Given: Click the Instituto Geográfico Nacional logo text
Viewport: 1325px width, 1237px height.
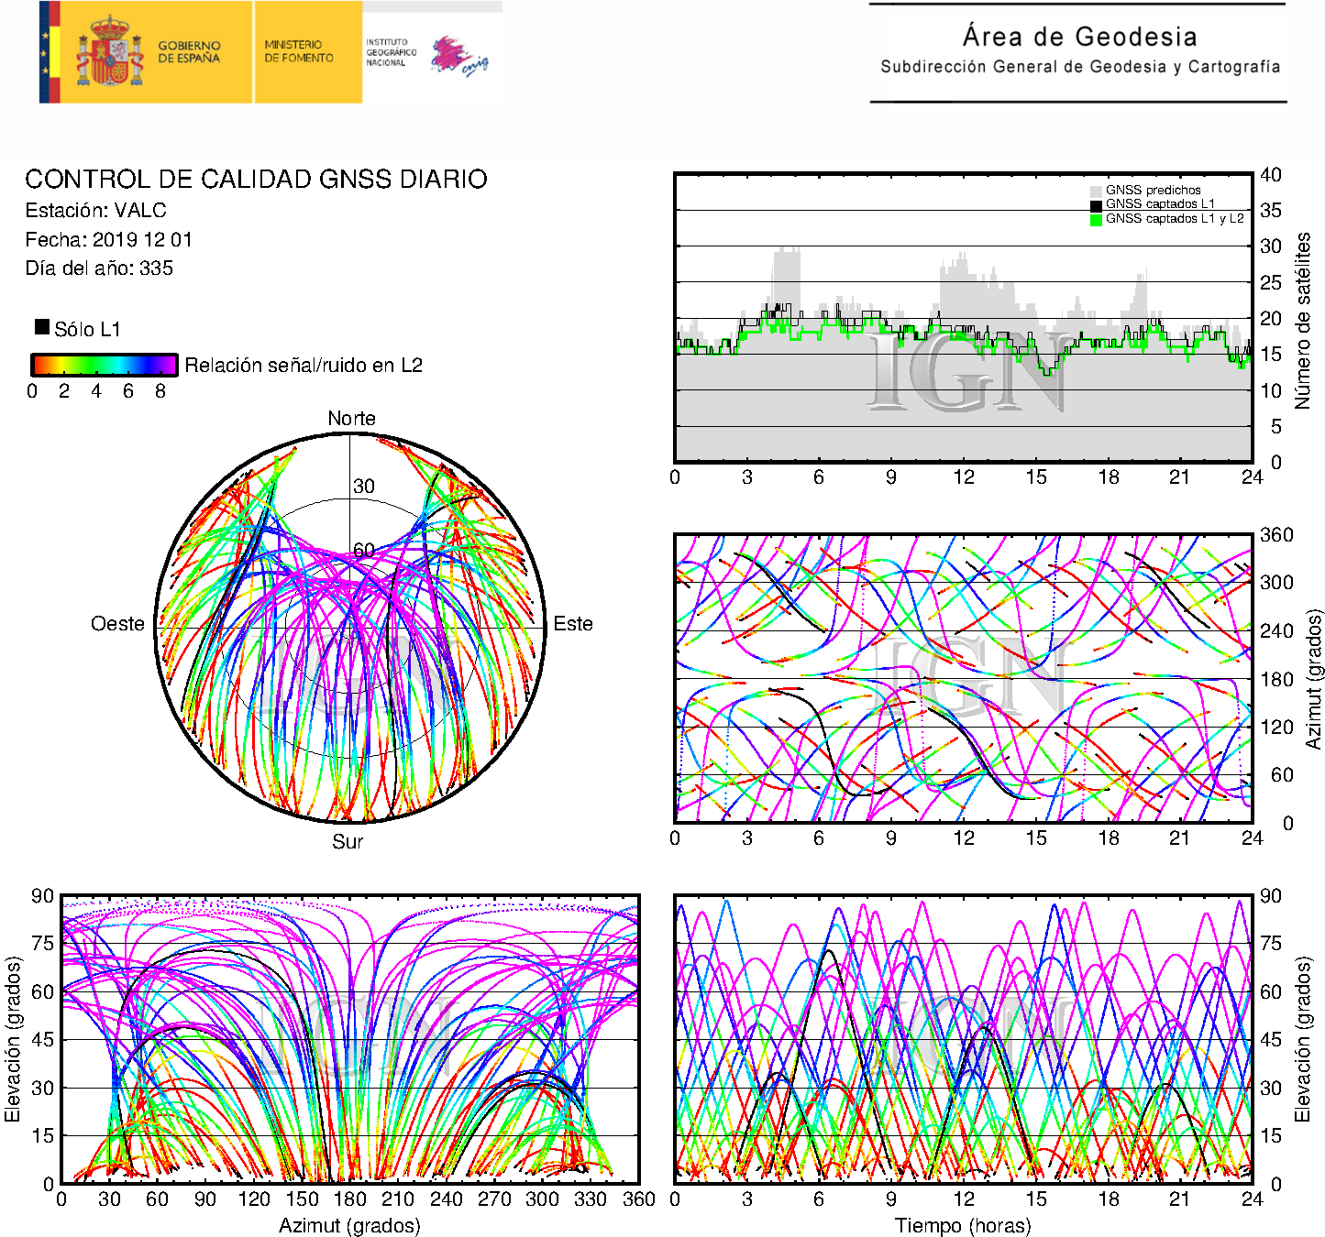Looking at the screenshot, I should [391, 52].
